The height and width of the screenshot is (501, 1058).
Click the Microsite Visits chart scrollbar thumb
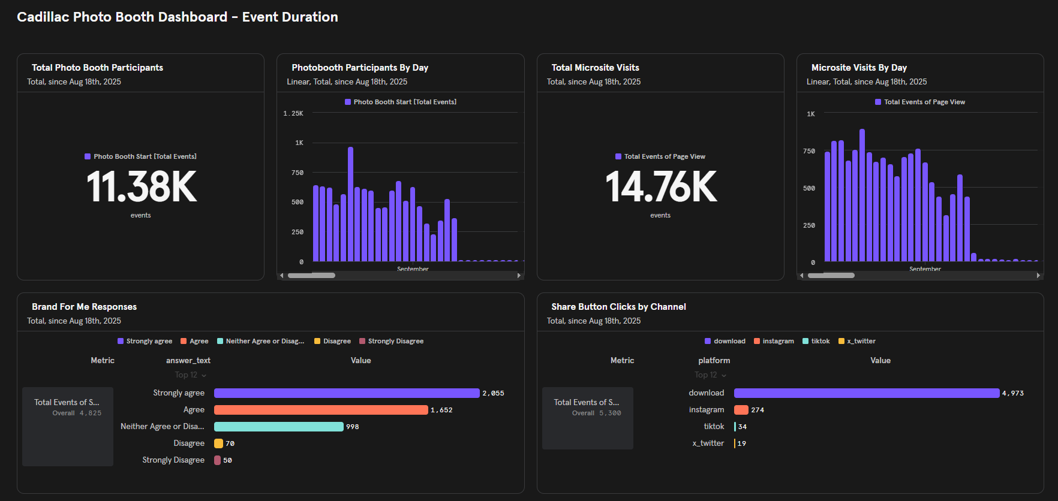click(x=831, y=276)
